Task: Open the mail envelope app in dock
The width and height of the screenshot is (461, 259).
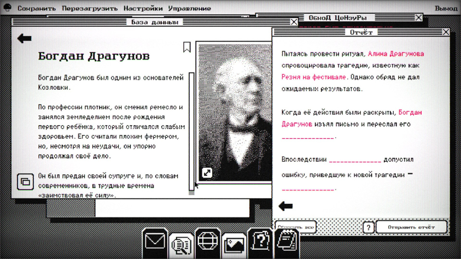Action: (x=155, y=241)
